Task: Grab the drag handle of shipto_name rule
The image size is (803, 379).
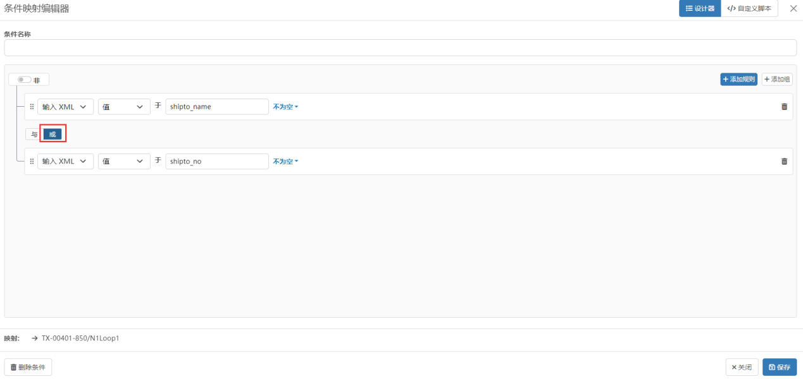Action: point(32,107)
